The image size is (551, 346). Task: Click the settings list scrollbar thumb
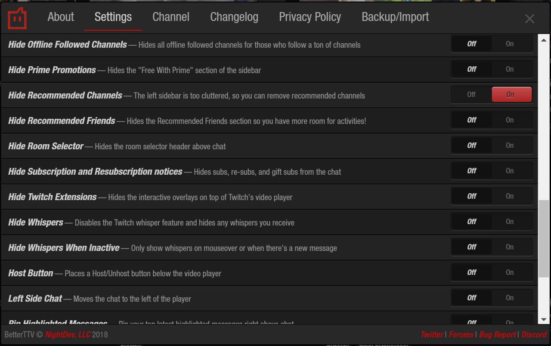pos(544,239)
